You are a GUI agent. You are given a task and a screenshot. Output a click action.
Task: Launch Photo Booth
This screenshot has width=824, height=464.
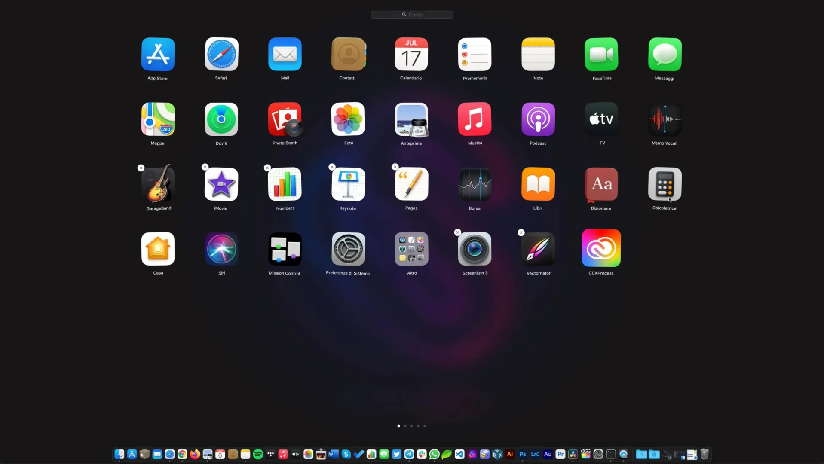[285, 119]
